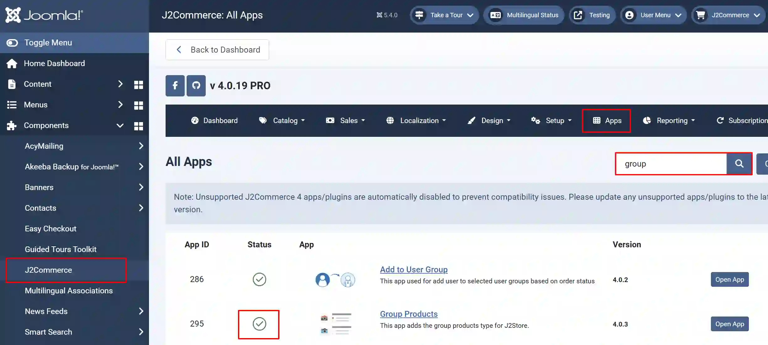Open Guided Tours Toolkit
The height and width of the screenshot is (345, 768).
pyautogui.click(x=61, y=249)
